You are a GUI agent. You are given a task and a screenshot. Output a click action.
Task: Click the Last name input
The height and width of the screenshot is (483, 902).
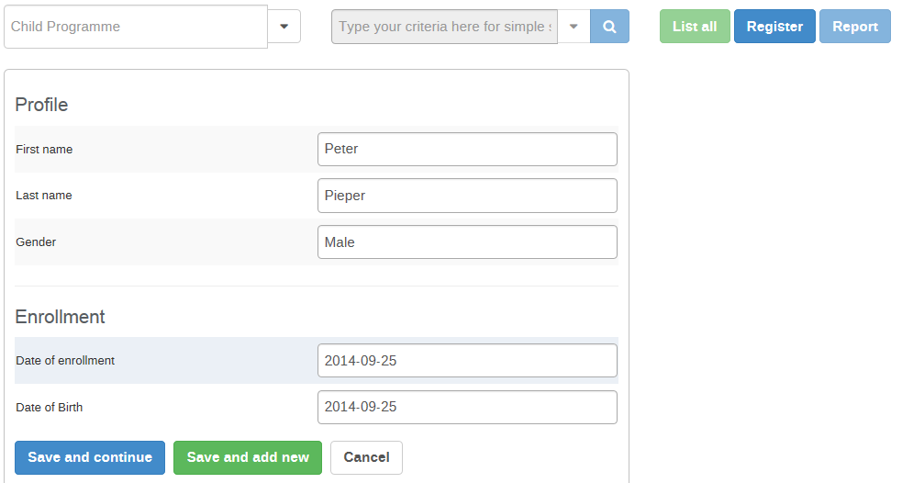467,196
